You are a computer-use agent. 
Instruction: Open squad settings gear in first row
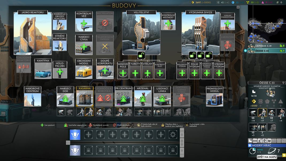click(173, 135)
